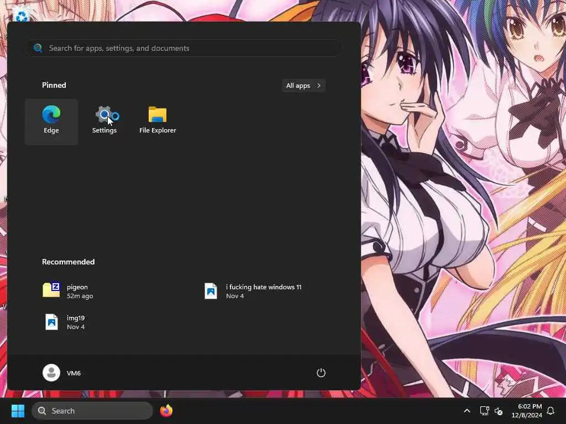Click the 'Recommended' section heading

coord(68,262)
